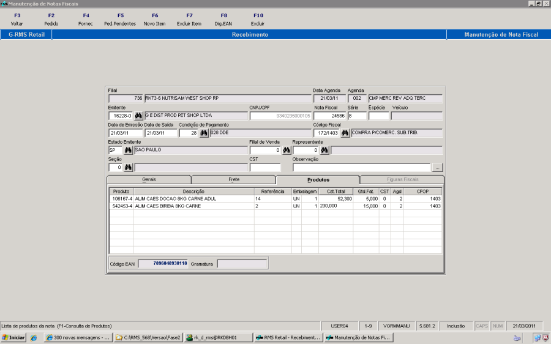Image resolution: width=551 pixels, height=344 pixels.
Task: Click F5 Ped.Pendentes toolbar button
Action: [120, 20]
